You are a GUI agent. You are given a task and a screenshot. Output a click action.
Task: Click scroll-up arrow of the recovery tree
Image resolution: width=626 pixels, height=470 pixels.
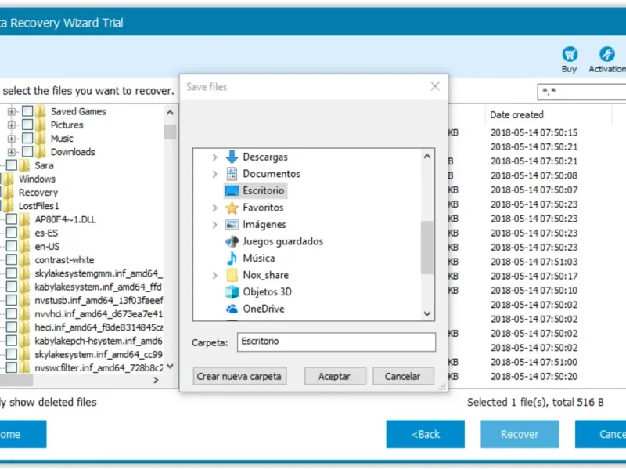point(170,113)
